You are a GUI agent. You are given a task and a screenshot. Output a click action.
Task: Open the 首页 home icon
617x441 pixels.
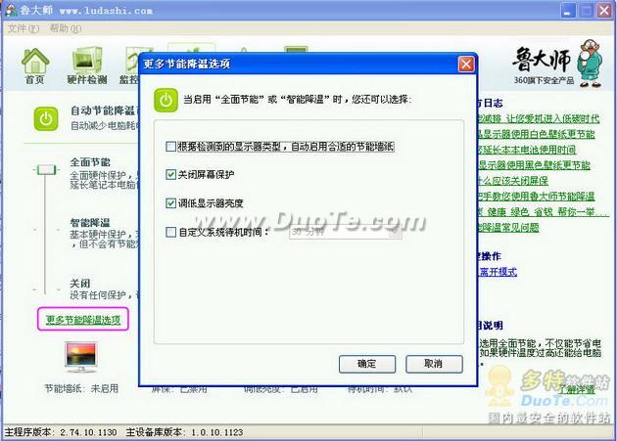point(35,66)
